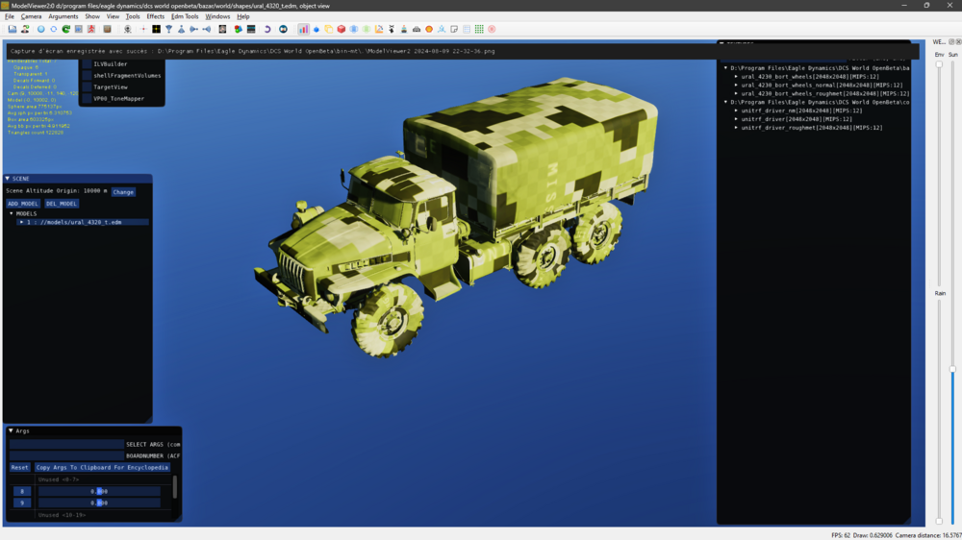The height and width of the screenshot is (540, 962).
Task: Click the blue skeleton bones icon
Action: (x=442, y=29)
